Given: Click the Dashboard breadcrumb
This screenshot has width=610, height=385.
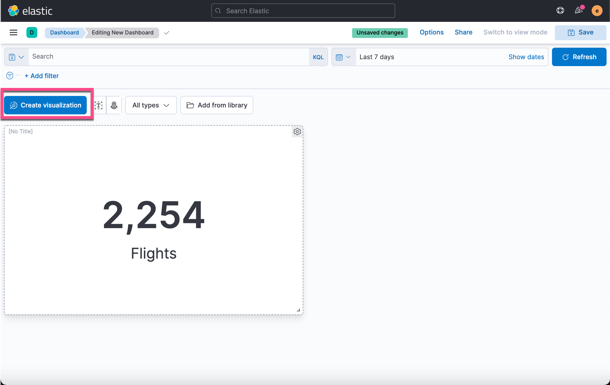Looking at the screenshot, I should pyautogui.click(x=64, y=32).
